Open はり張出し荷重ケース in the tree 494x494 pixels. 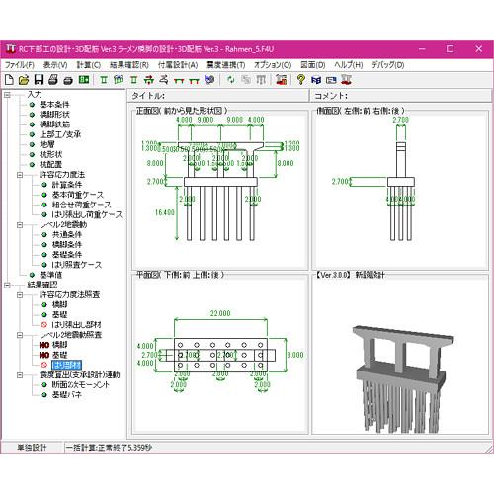(87, 214)
